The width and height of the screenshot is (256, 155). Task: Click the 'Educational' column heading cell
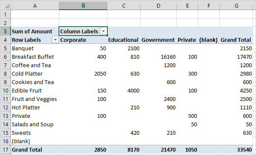tap(124, 40)
